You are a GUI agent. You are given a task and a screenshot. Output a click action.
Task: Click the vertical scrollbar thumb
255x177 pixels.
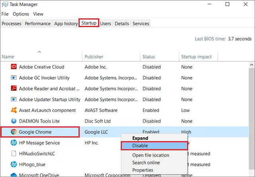[x=251, y=118]
